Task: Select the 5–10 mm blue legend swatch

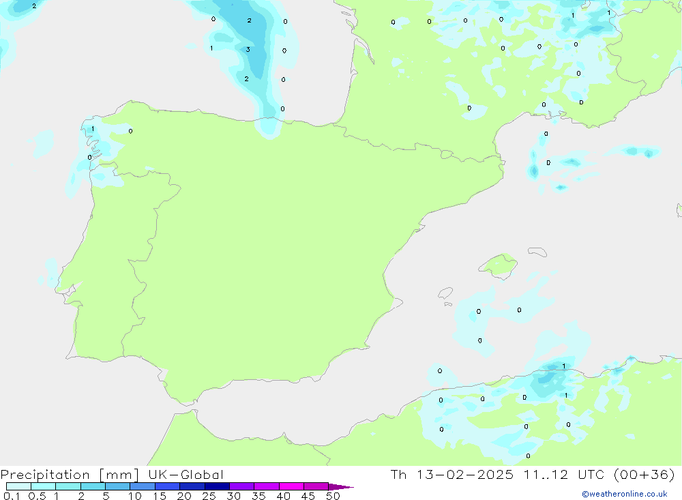Action: click(118, 486)
